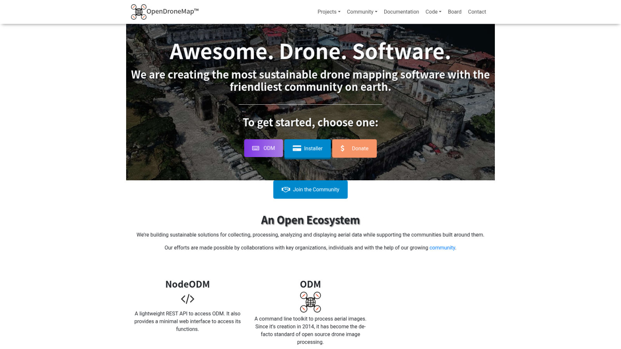621x349 pixels.
Task: Click the code brackets icon under NodeODM
Action: coord(187,299)
